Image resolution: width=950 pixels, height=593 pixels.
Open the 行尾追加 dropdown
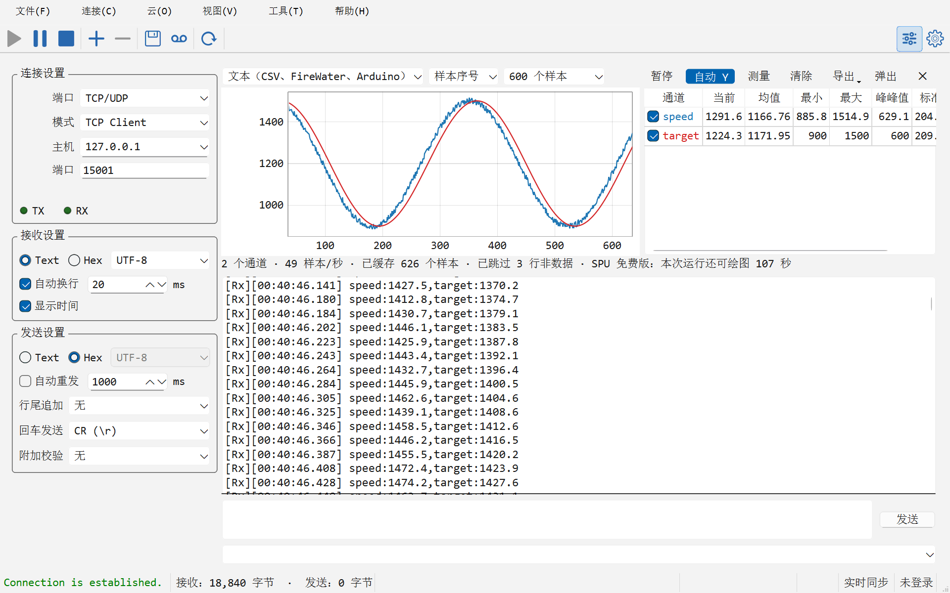point(140,406)
